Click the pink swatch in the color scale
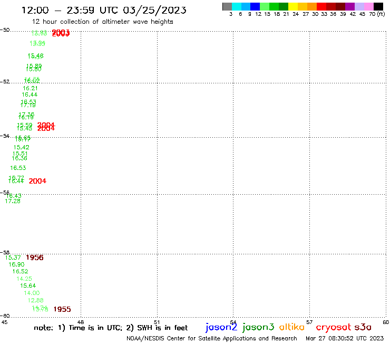 [x=369, y=6]
